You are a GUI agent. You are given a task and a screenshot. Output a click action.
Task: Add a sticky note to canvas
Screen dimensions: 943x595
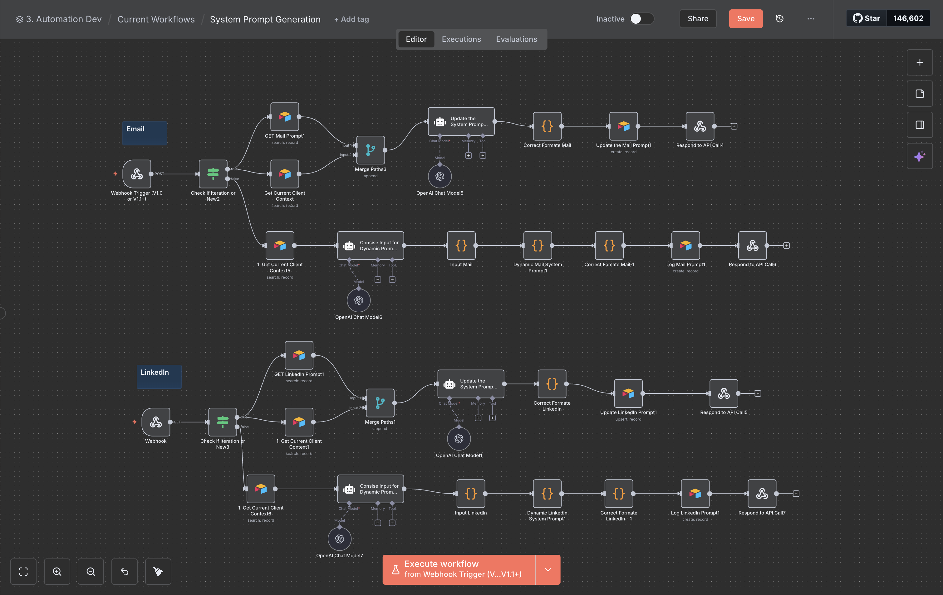pos(920,94)
